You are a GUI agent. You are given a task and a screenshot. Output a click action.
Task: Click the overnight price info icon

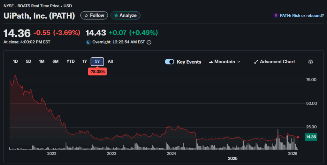click(149, 42)
